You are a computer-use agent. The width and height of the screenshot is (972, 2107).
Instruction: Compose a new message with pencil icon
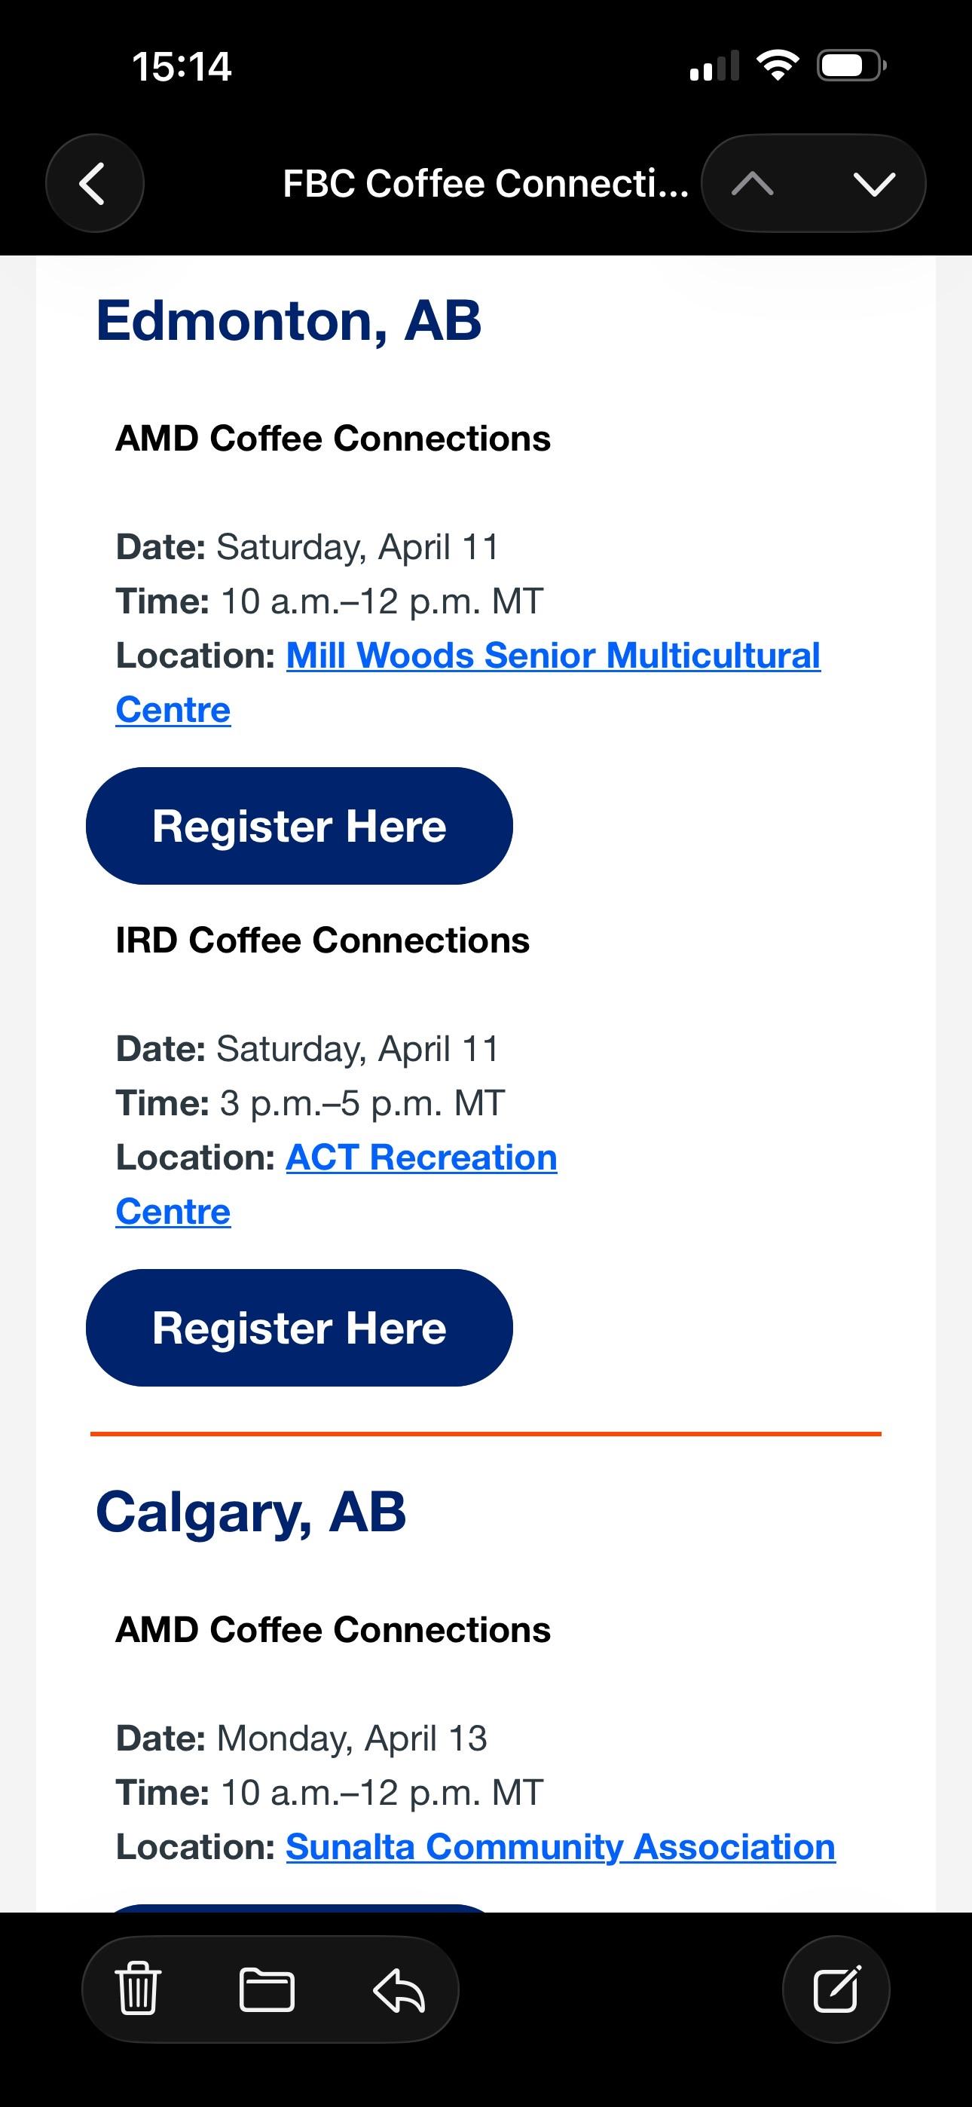point(836,1989)
